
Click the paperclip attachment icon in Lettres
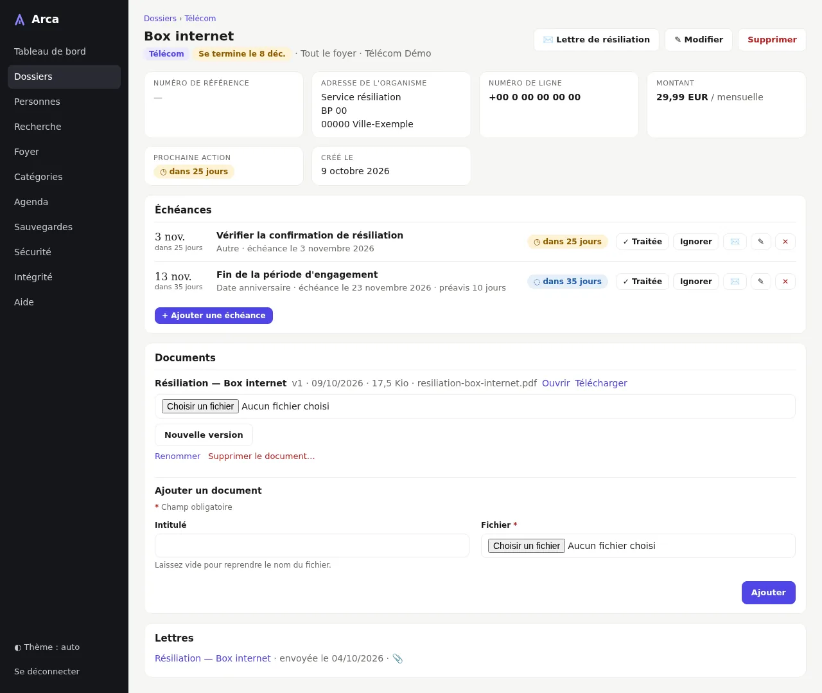(x=398, y=658)
